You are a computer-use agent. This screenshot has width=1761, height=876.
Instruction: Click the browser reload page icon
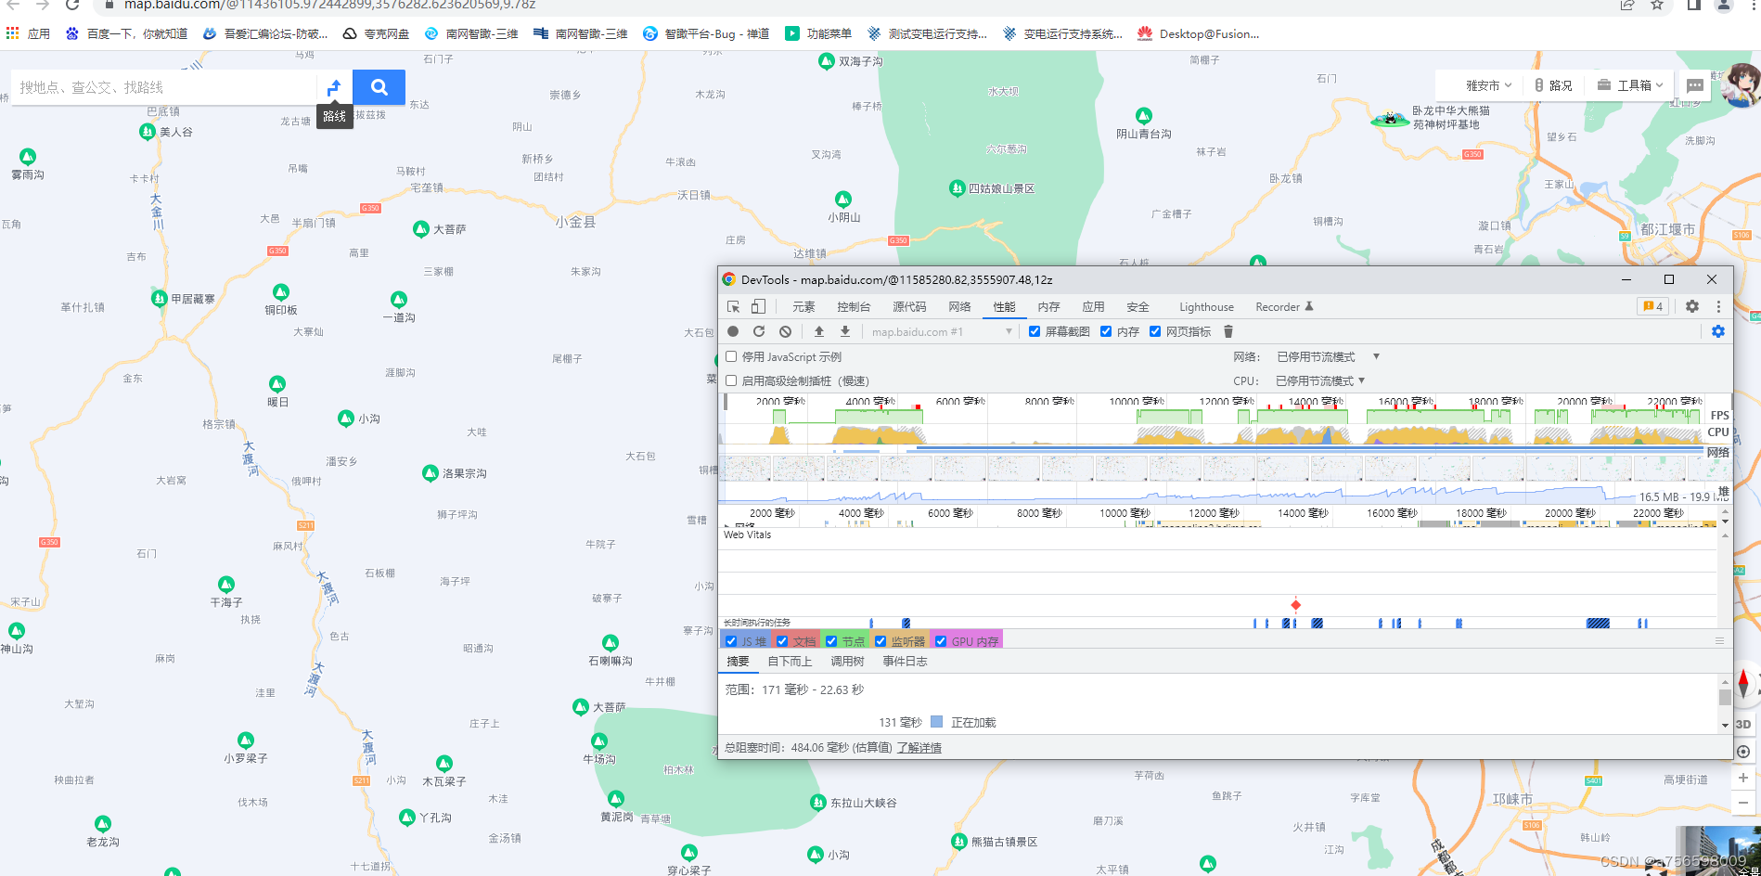pyautogui.click(x=72, y=5)
